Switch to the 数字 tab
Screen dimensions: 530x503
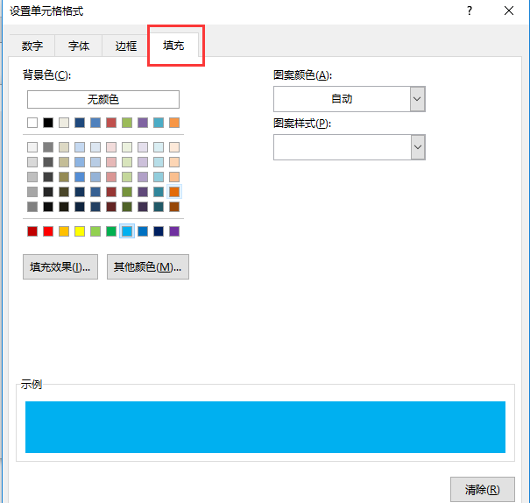[32, 46]
